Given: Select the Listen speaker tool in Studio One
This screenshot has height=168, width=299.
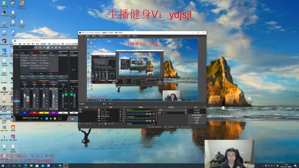Looking at the screenshot, I should [x=59, y=48].
